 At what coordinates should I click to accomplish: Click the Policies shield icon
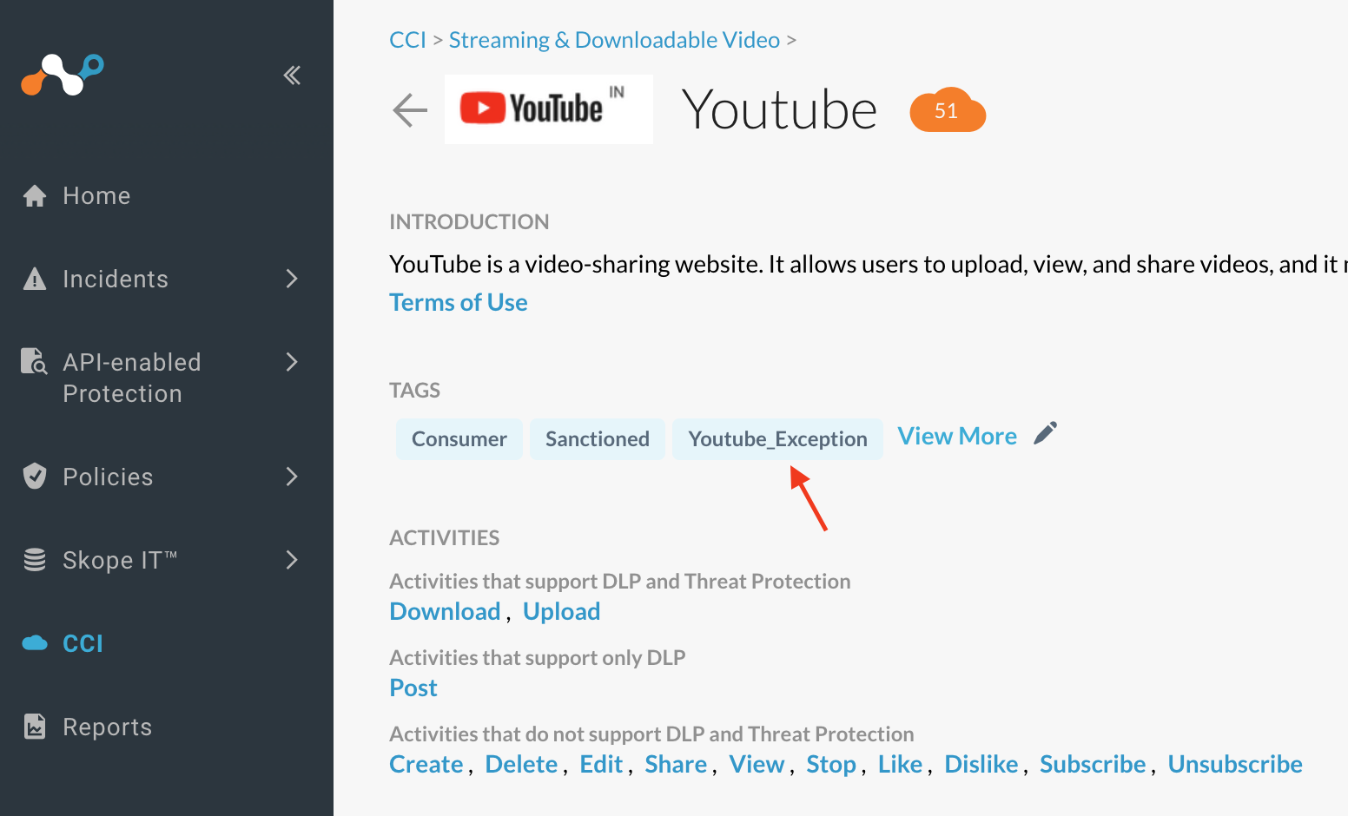(x=35, y=476)
